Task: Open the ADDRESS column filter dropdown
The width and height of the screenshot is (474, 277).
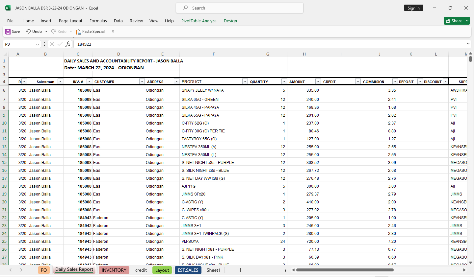Action: click(176, 81)
